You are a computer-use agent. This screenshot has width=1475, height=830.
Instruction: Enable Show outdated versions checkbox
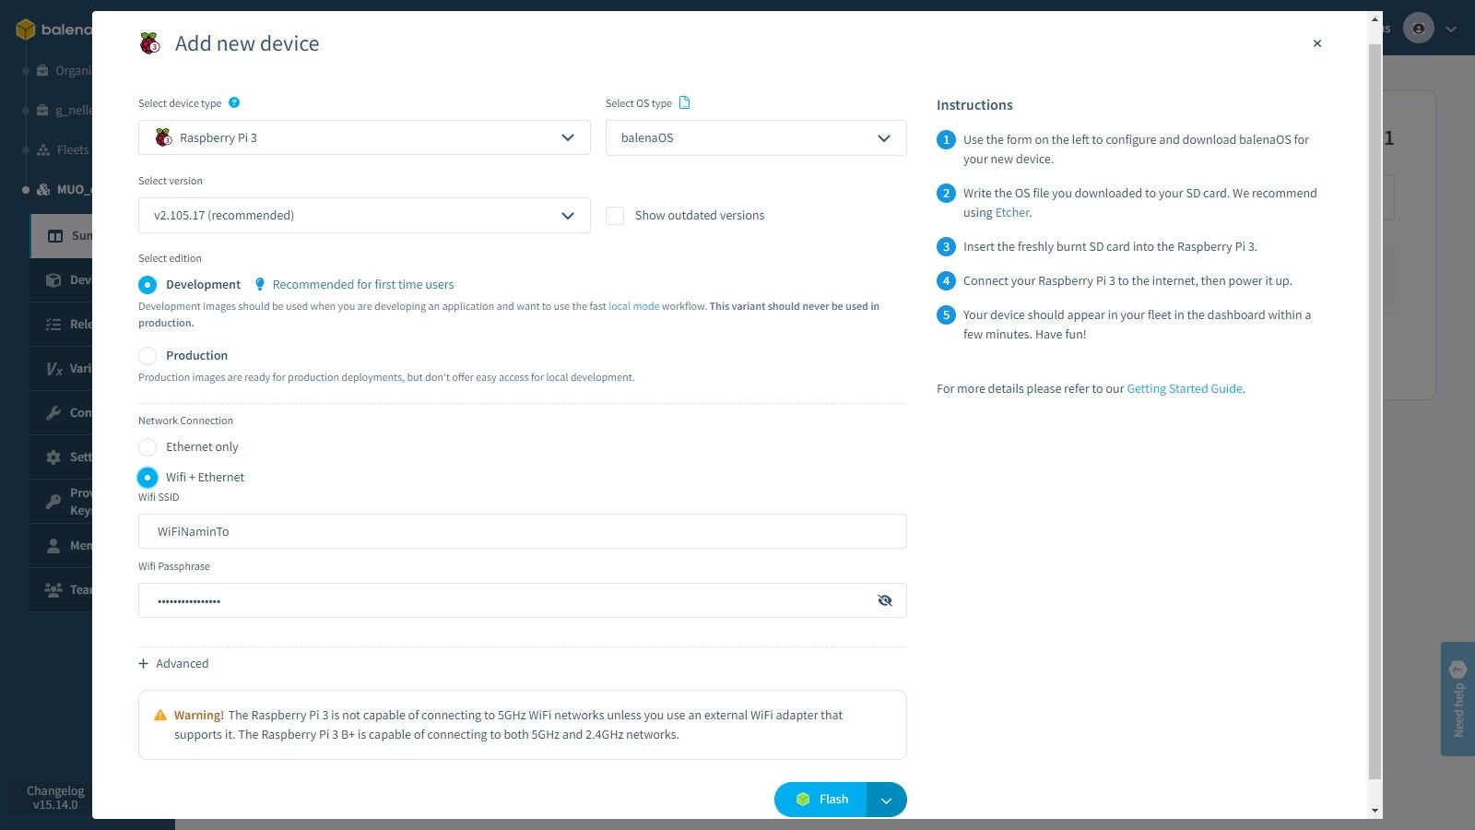[x=615, y=216]
